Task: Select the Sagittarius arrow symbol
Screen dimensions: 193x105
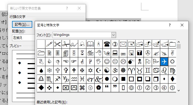Action: tap(57, 79)
